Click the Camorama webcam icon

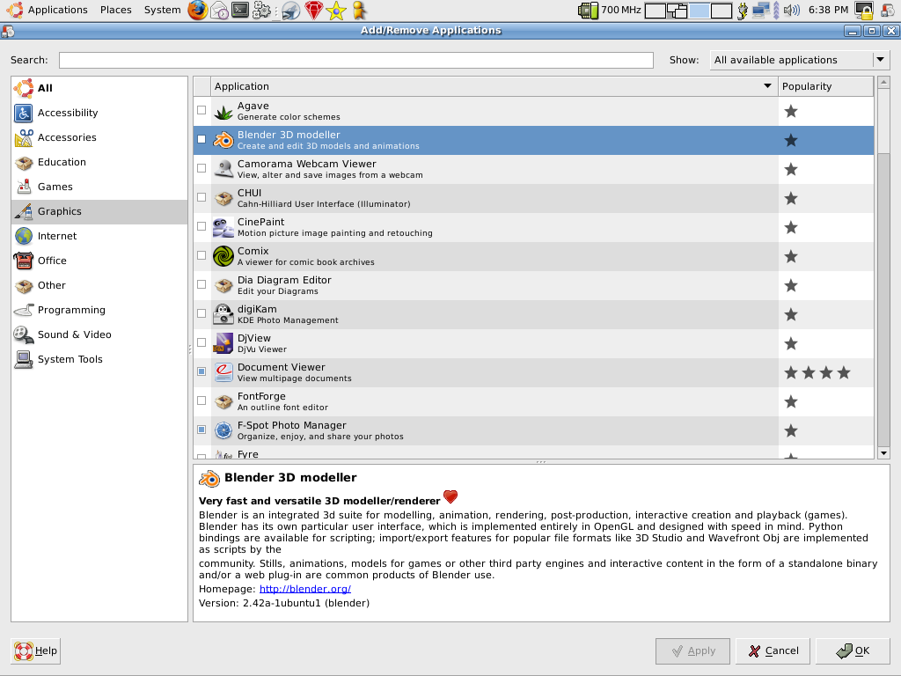tap(223, 169)
